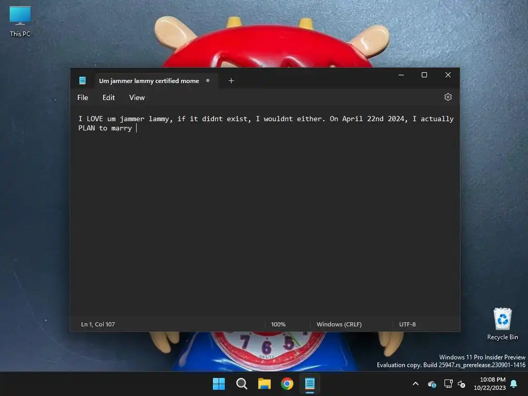Maximize the Notepad window
Screen dimensions: 528x396
(424, 75)
